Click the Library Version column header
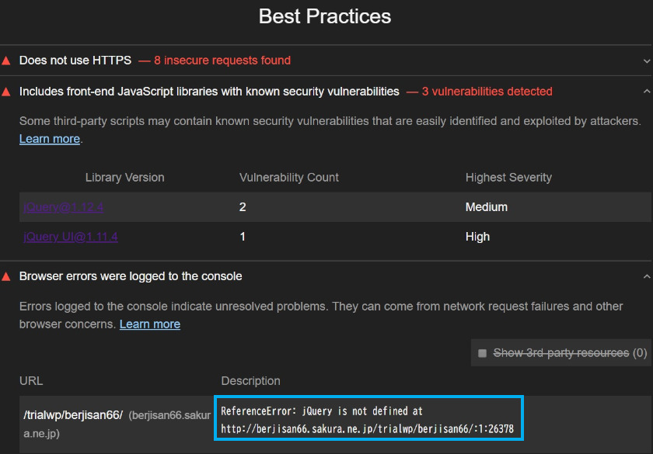 coord(124,178)
